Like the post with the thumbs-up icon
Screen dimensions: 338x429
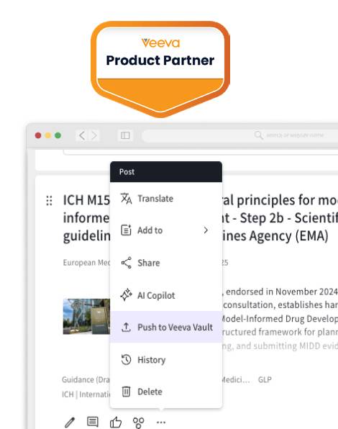[x=116, y=422]
